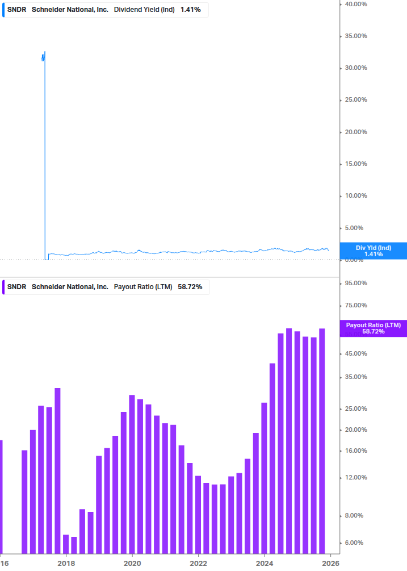Click the blue color swatch beside Dividend Yield legend
The height and width of the screenshot is (571, 407).
[3, 10]
